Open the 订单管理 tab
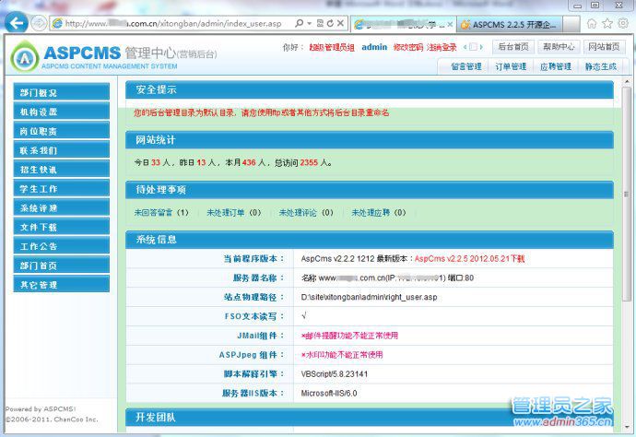This screenshot has width=636, height=437. 511,66
